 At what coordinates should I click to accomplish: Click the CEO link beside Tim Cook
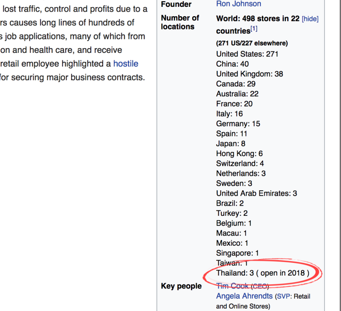pos(260,286)
